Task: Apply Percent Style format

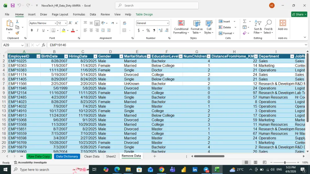Action: click(x=148, y=30)
